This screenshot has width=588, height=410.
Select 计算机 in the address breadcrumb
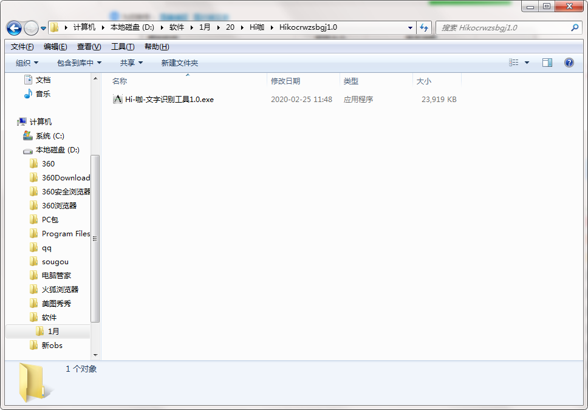[84, 27]
